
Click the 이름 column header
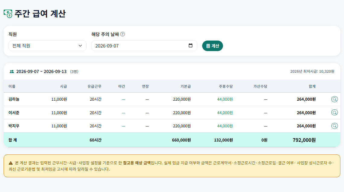12,86
